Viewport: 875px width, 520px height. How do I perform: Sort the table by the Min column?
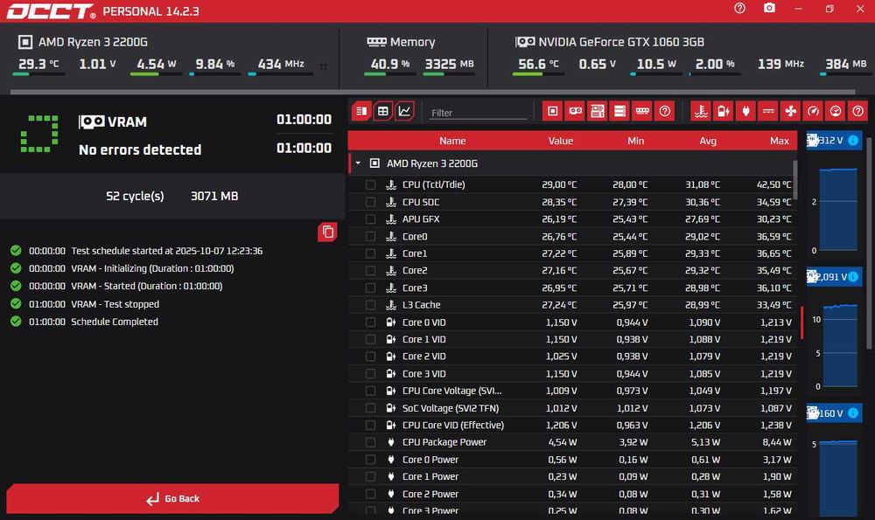[635, 141]
